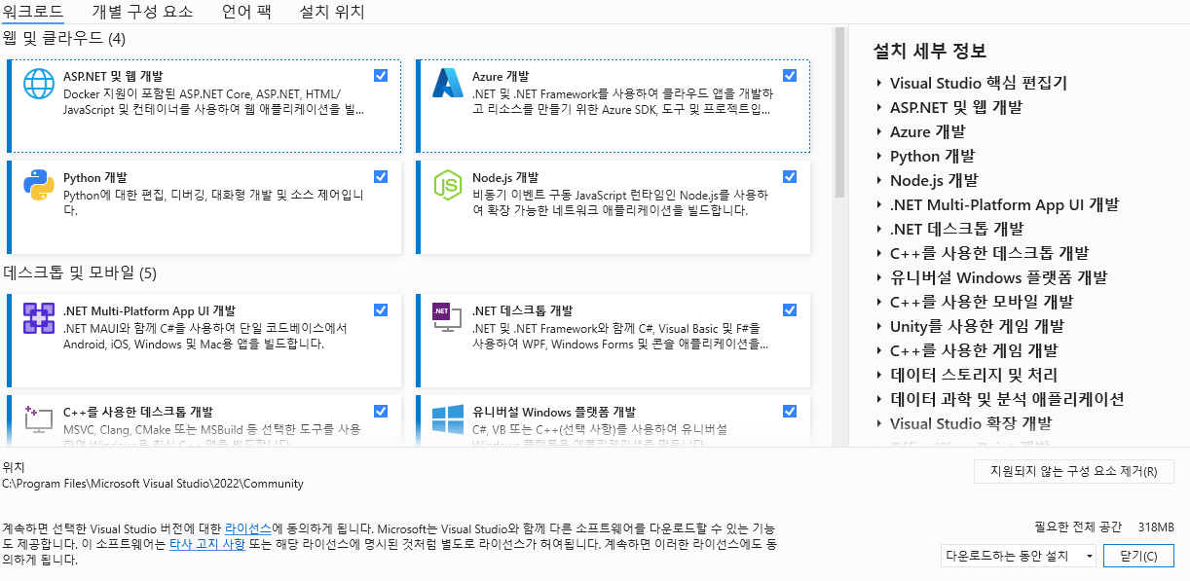Click the 웹 및 클라우드 (4) section heading
1190x581 pixels.
click(64, 39)
